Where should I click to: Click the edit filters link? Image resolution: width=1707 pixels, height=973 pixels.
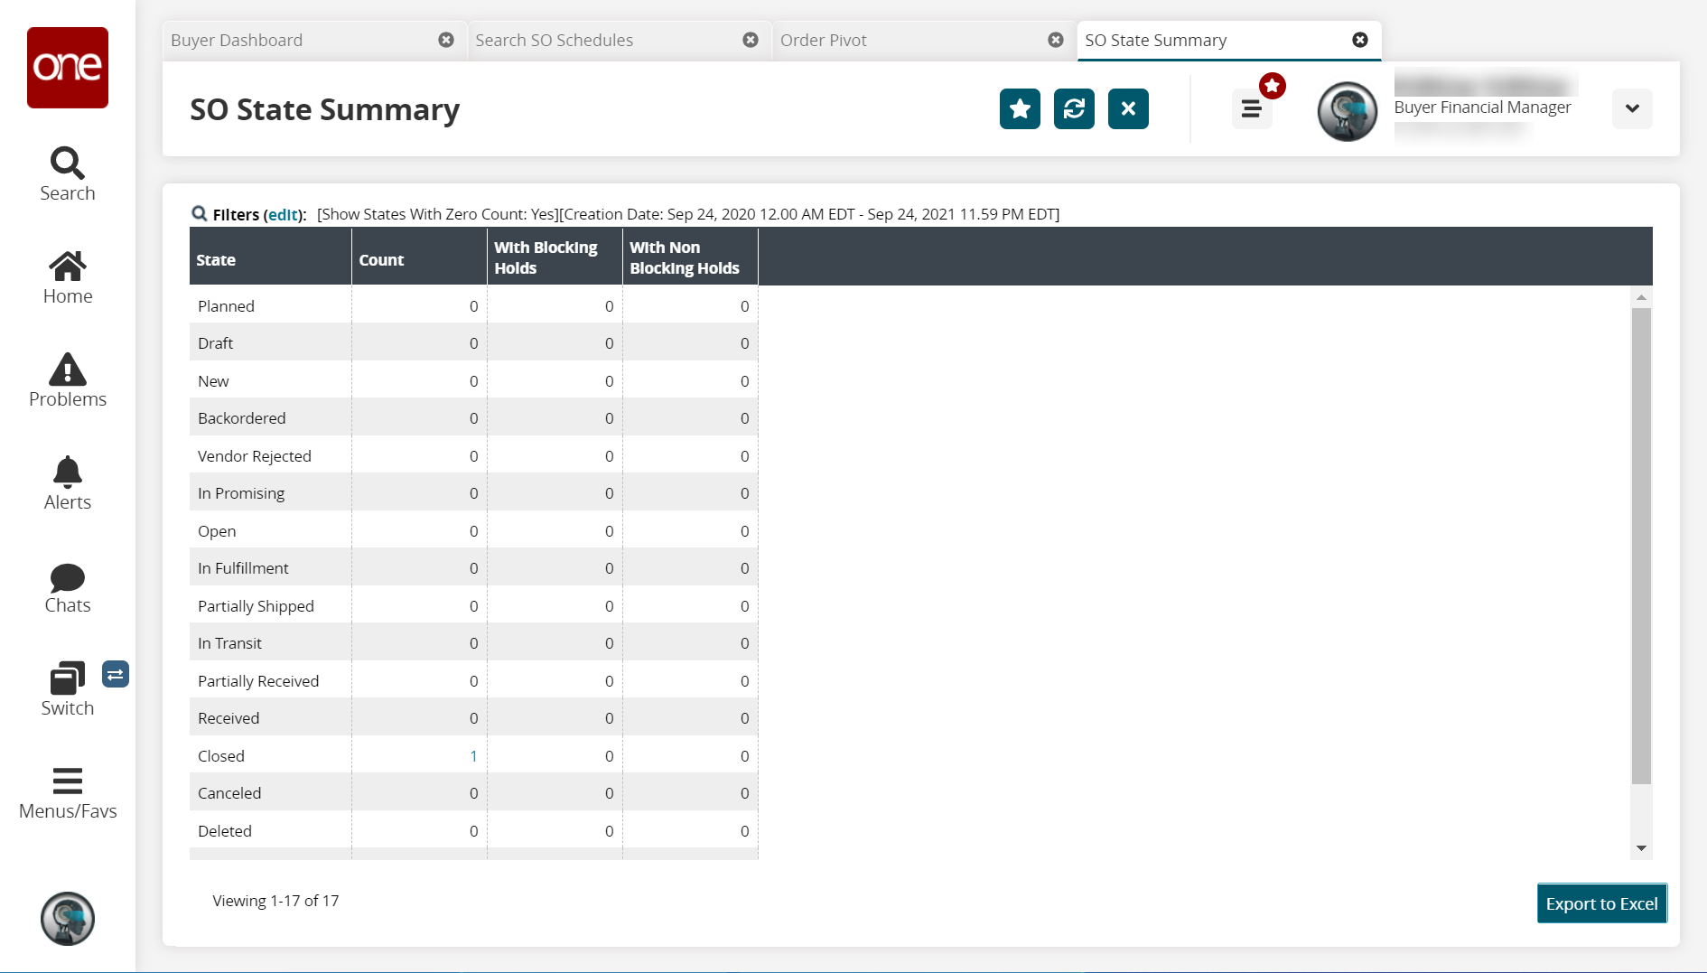(283, 215)
